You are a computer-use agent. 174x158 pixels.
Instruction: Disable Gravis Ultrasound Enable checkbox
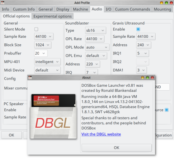pyautogui.click(x=138, y=29)
